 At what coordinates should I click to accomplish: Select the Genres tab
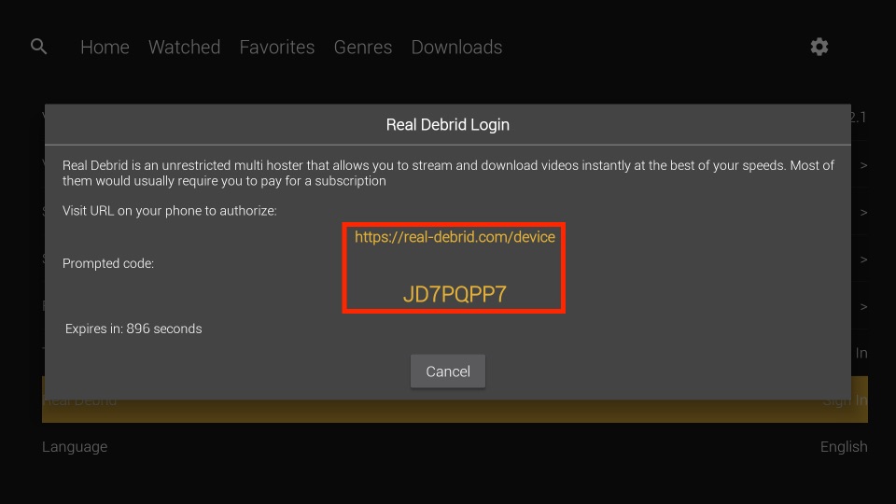pos(363,47)
